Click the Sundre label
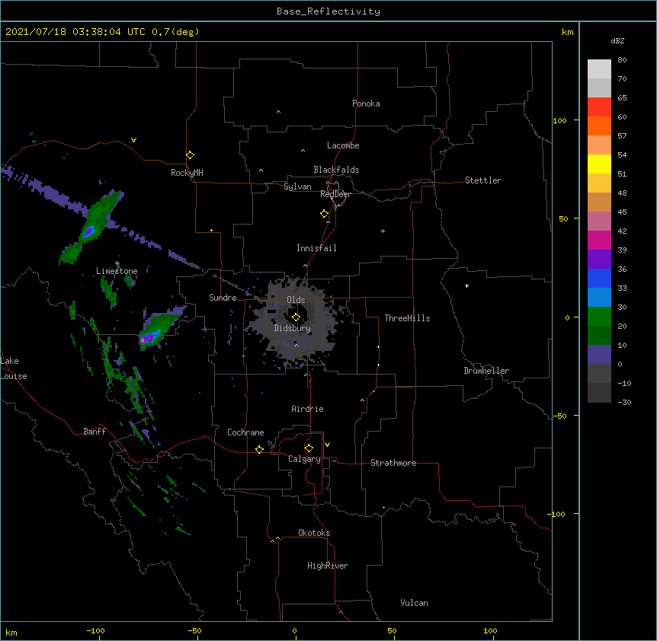The width and height of the screenshot is (657, 641). click(x=223, y=298)
